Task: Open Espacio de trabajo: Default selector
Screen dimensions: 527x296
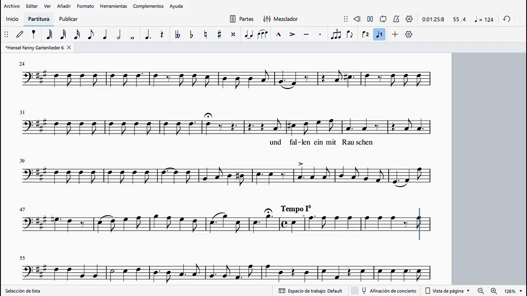Action: tap(310, 291)
